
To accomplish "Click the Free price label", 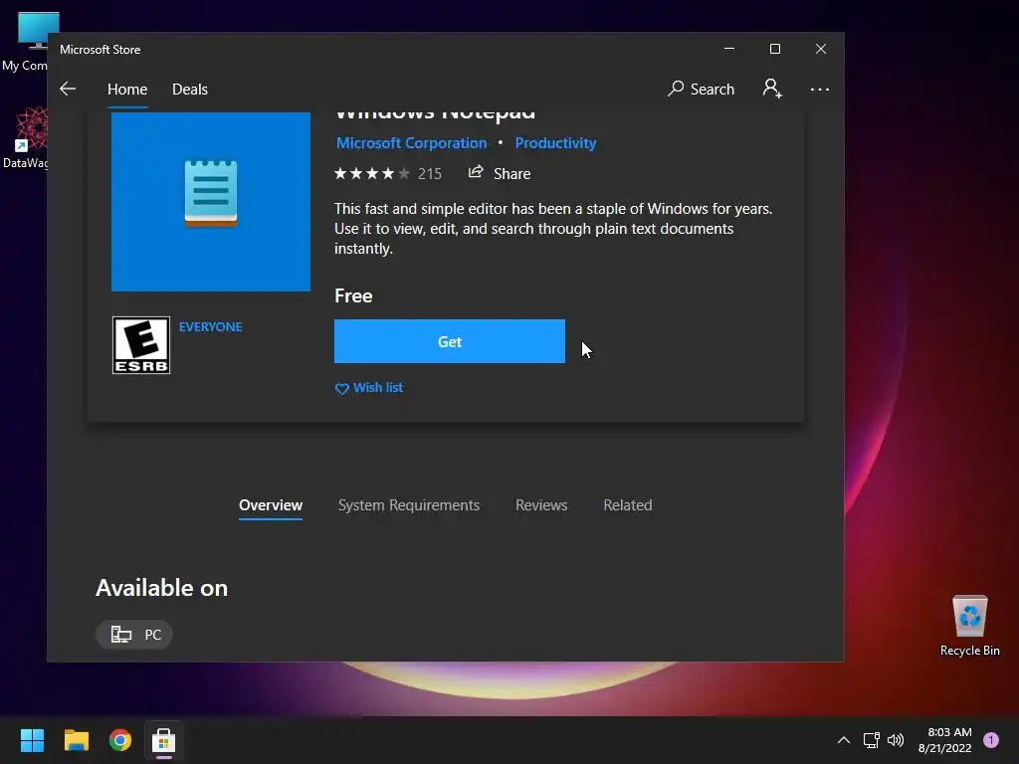I will point(353,295).
